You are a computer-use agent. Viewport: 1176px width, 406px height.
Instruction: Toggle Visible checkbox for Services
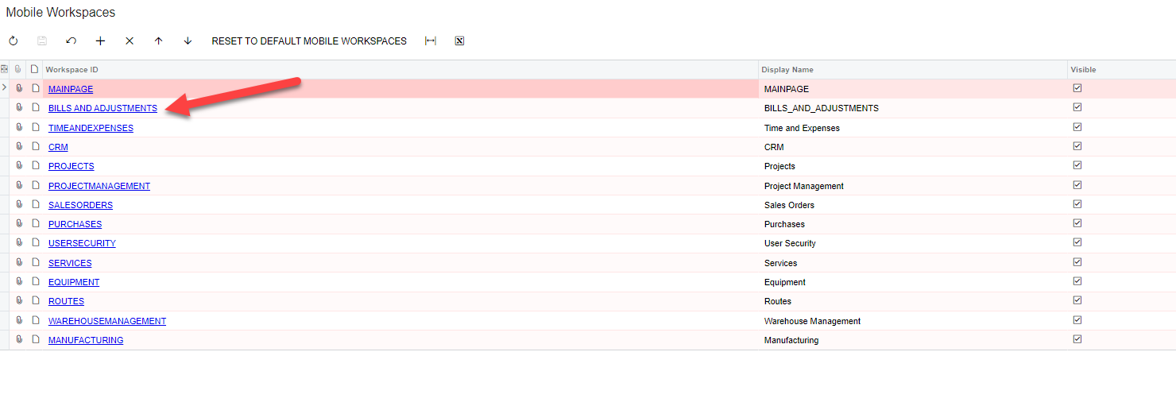[x=1077, y=262]
